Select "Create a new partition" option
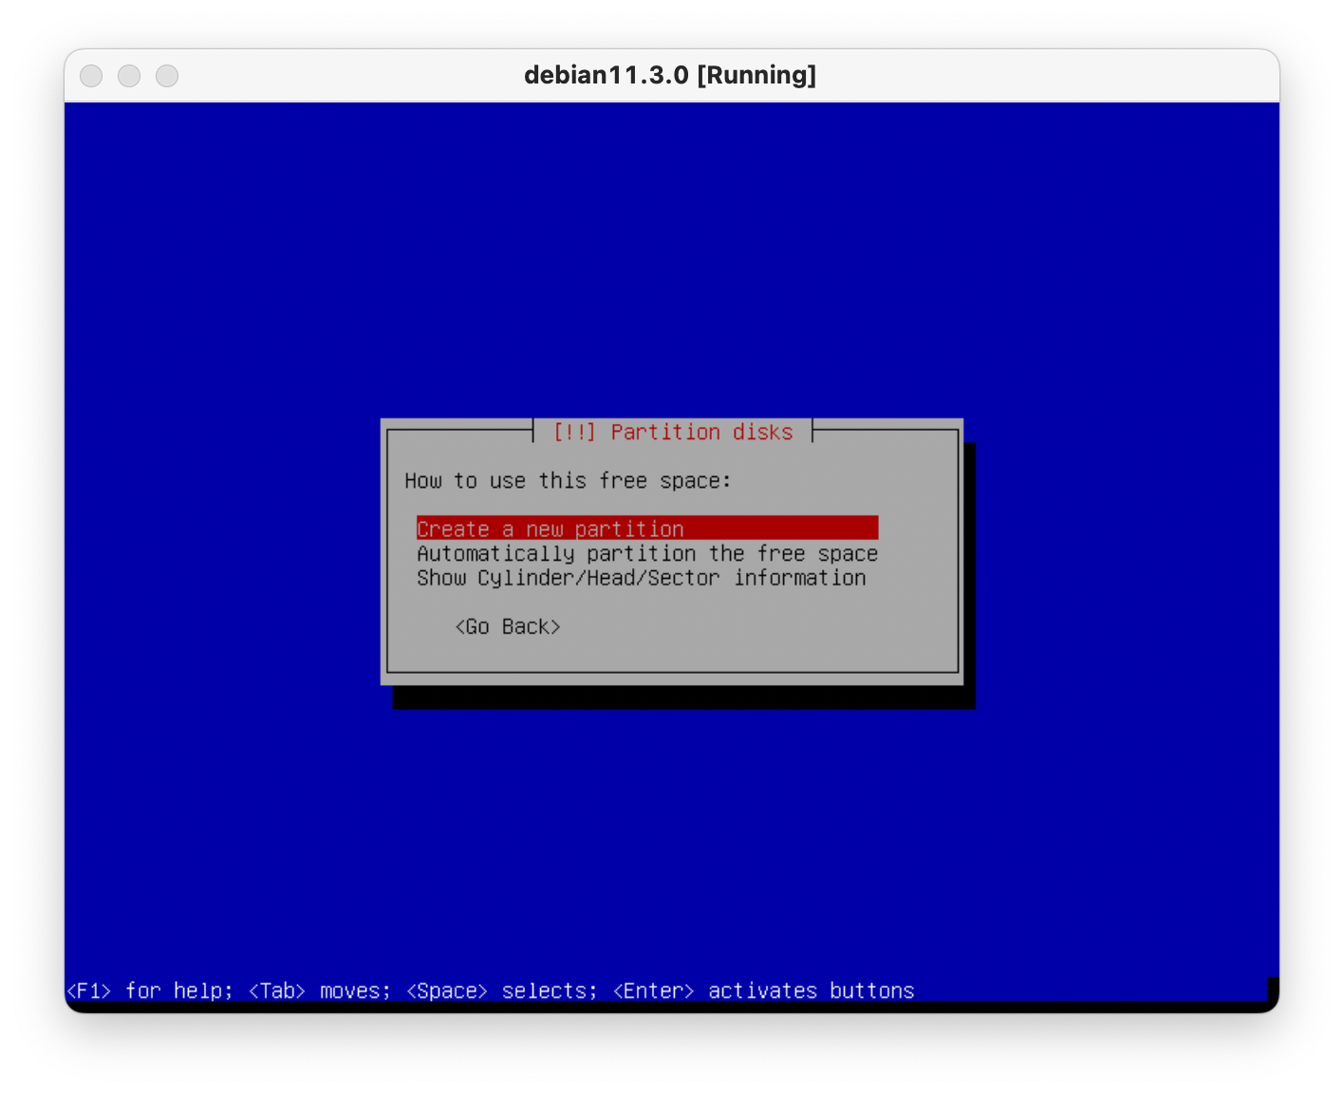Viewport: 1344px width, 1093px height. [x=551, y=528]
